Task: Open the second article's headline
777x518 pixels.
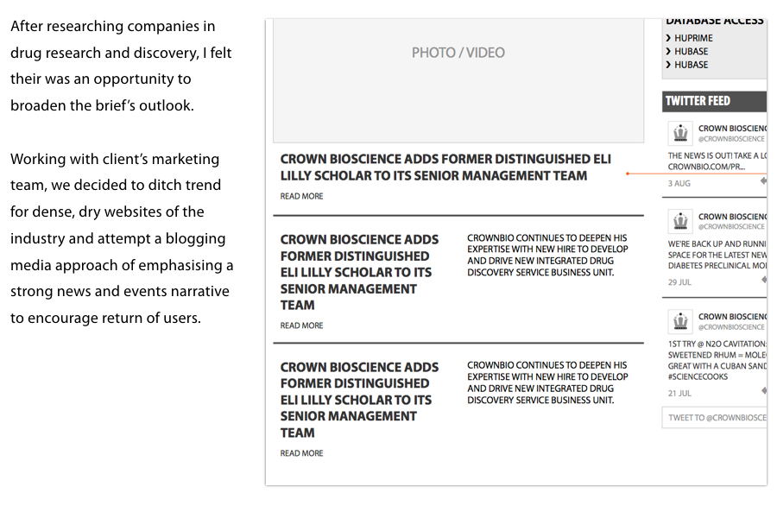Action: point(360,271)
